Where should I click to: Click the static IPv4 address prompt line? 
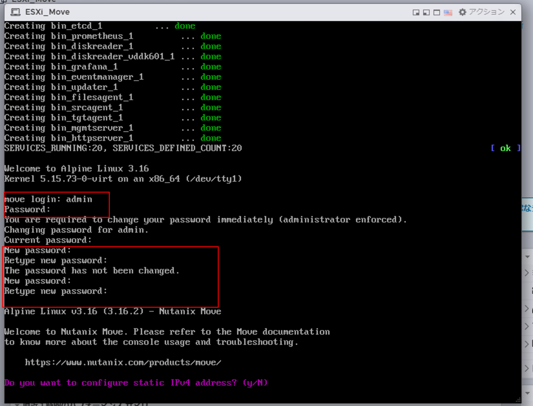pos(136,383)
